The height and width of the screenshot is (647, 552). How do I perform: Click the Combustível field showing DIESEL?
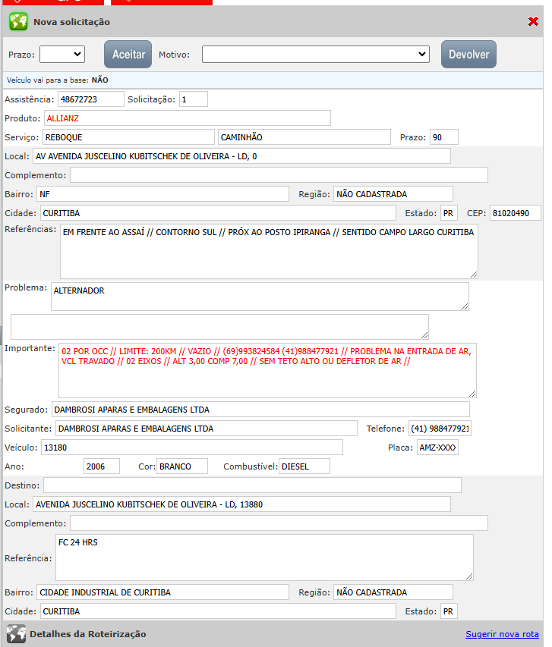(304, 466)
